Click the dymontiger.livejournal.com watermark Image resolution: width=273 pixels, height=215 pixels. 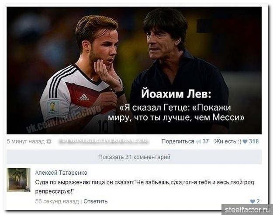coord(104,141)
